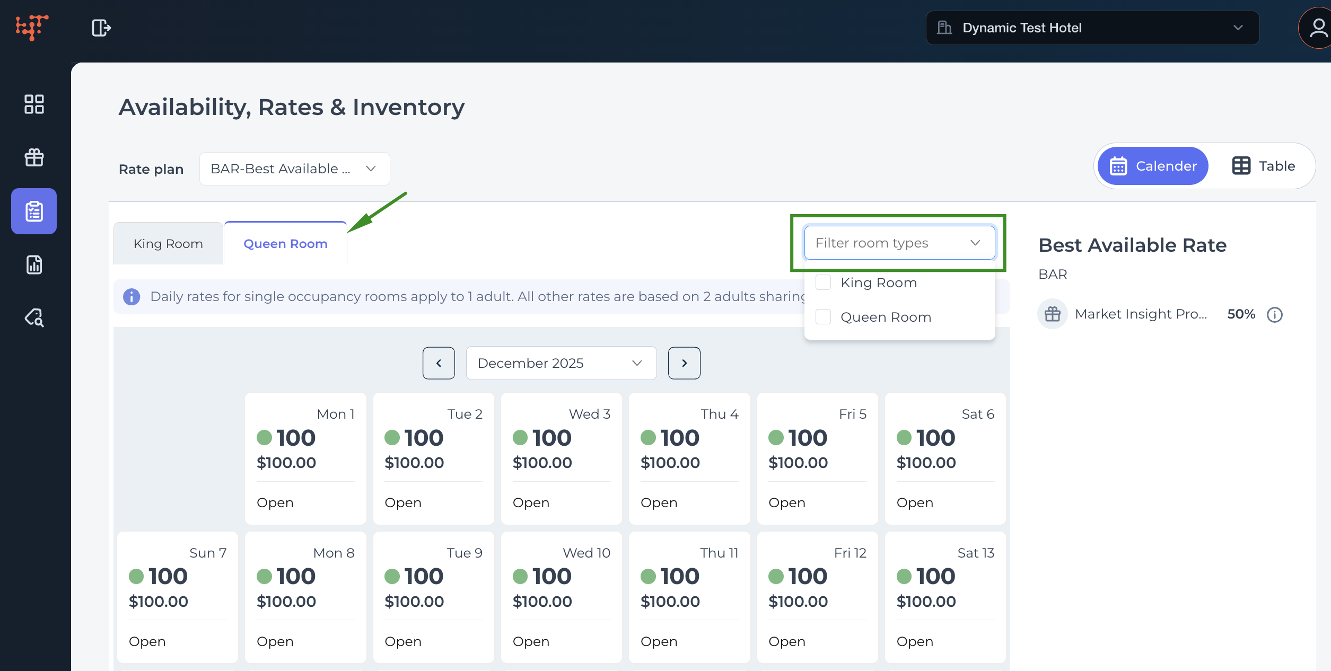Check the Queen Room filter checkbox

[823, 317]
